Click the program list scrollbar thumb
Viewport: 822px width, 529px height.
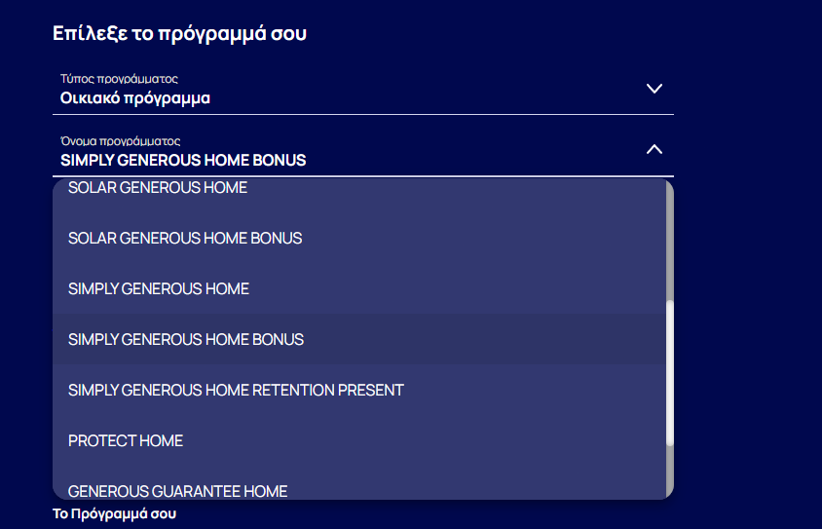(669, 374)
